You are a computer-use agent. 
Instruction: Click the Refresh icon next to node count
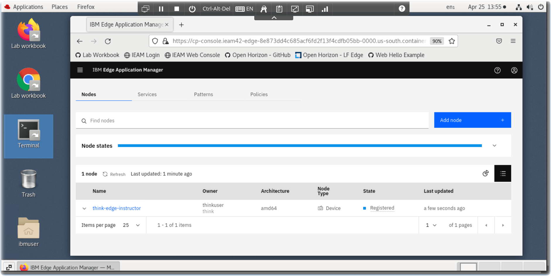(105, 174)
